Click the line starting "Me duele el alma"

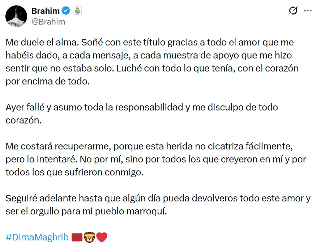tap(150, 42)
